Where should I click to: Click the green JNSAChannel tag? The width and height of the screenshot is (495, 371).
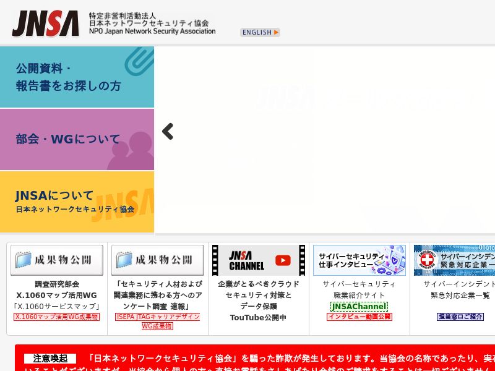click(x=359, y=306)
